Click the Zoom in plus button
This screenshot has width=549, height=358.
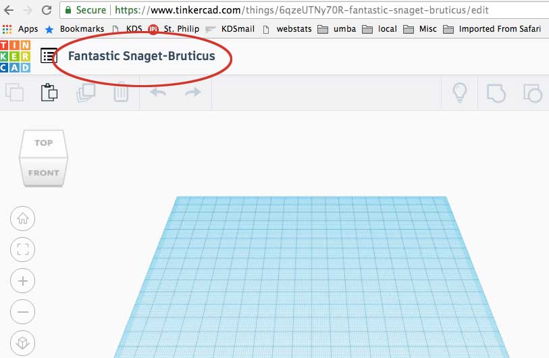pos(23,280)
